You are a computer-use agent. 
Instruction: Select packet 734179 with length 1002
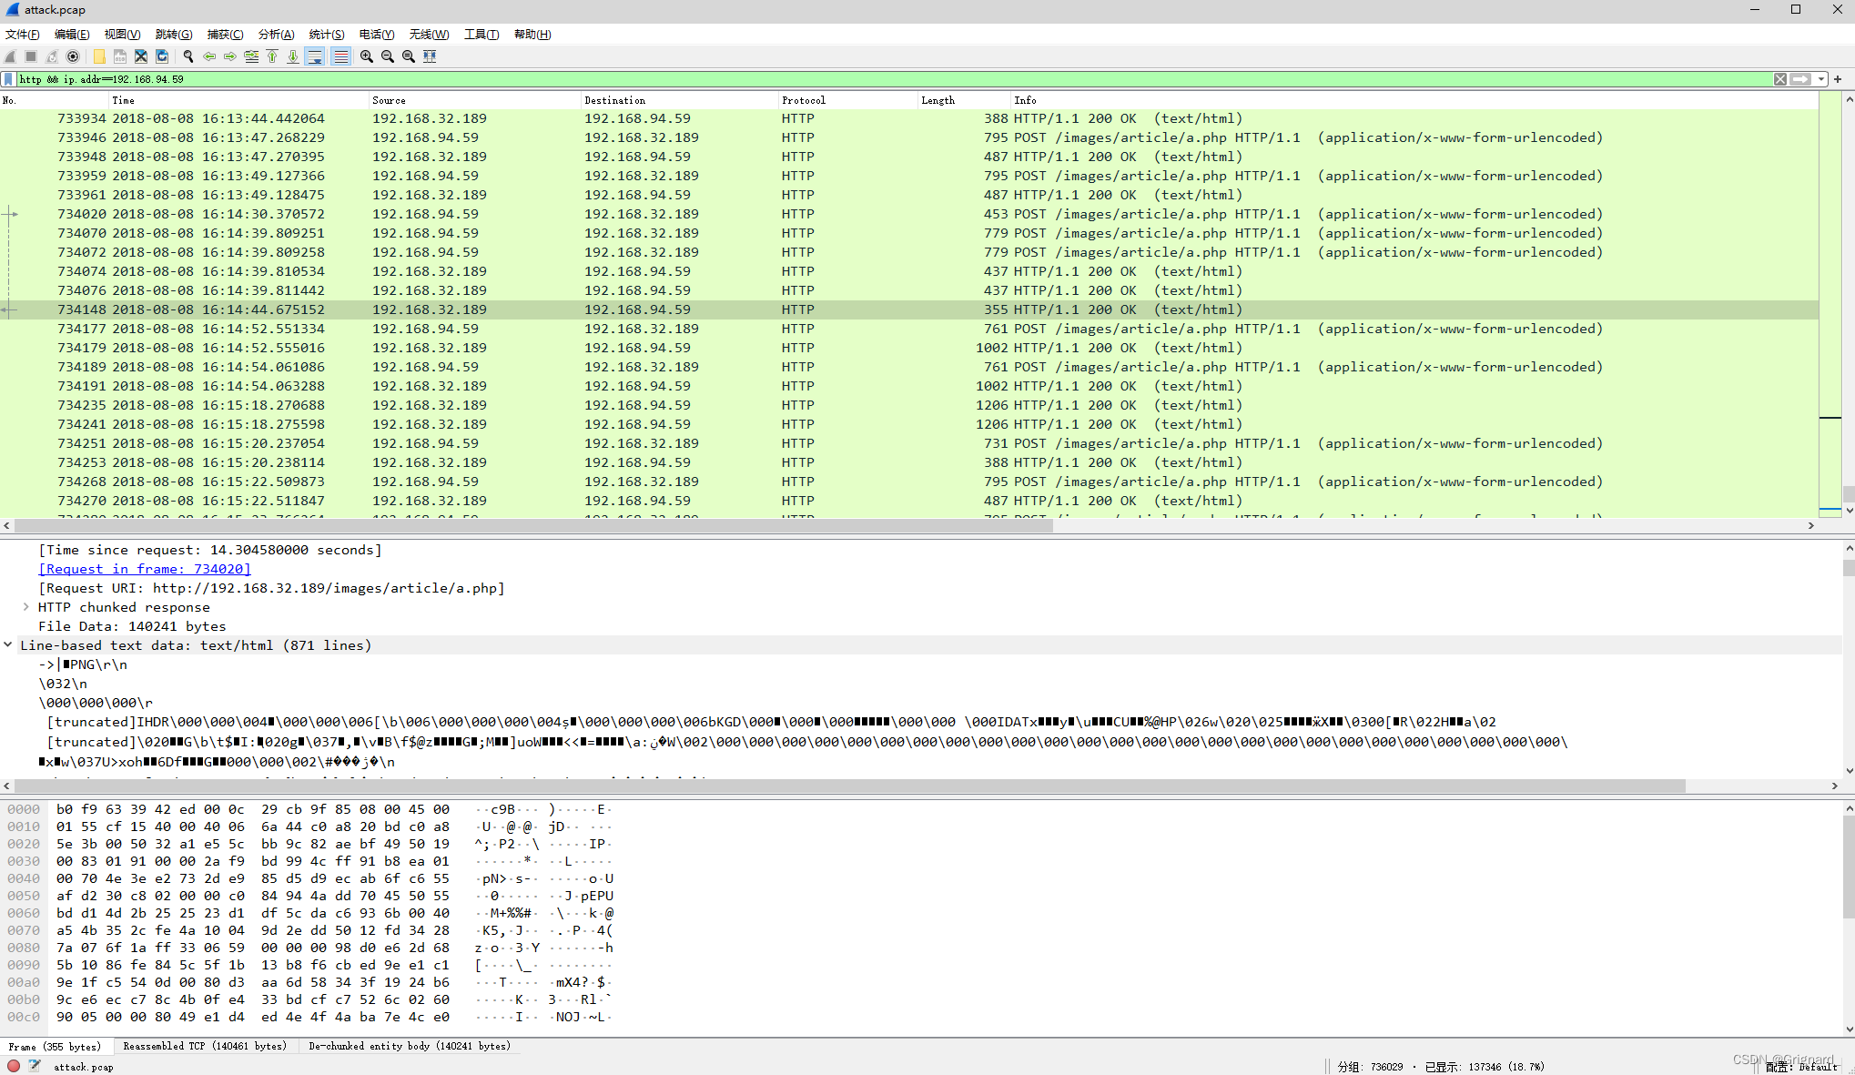908,348
